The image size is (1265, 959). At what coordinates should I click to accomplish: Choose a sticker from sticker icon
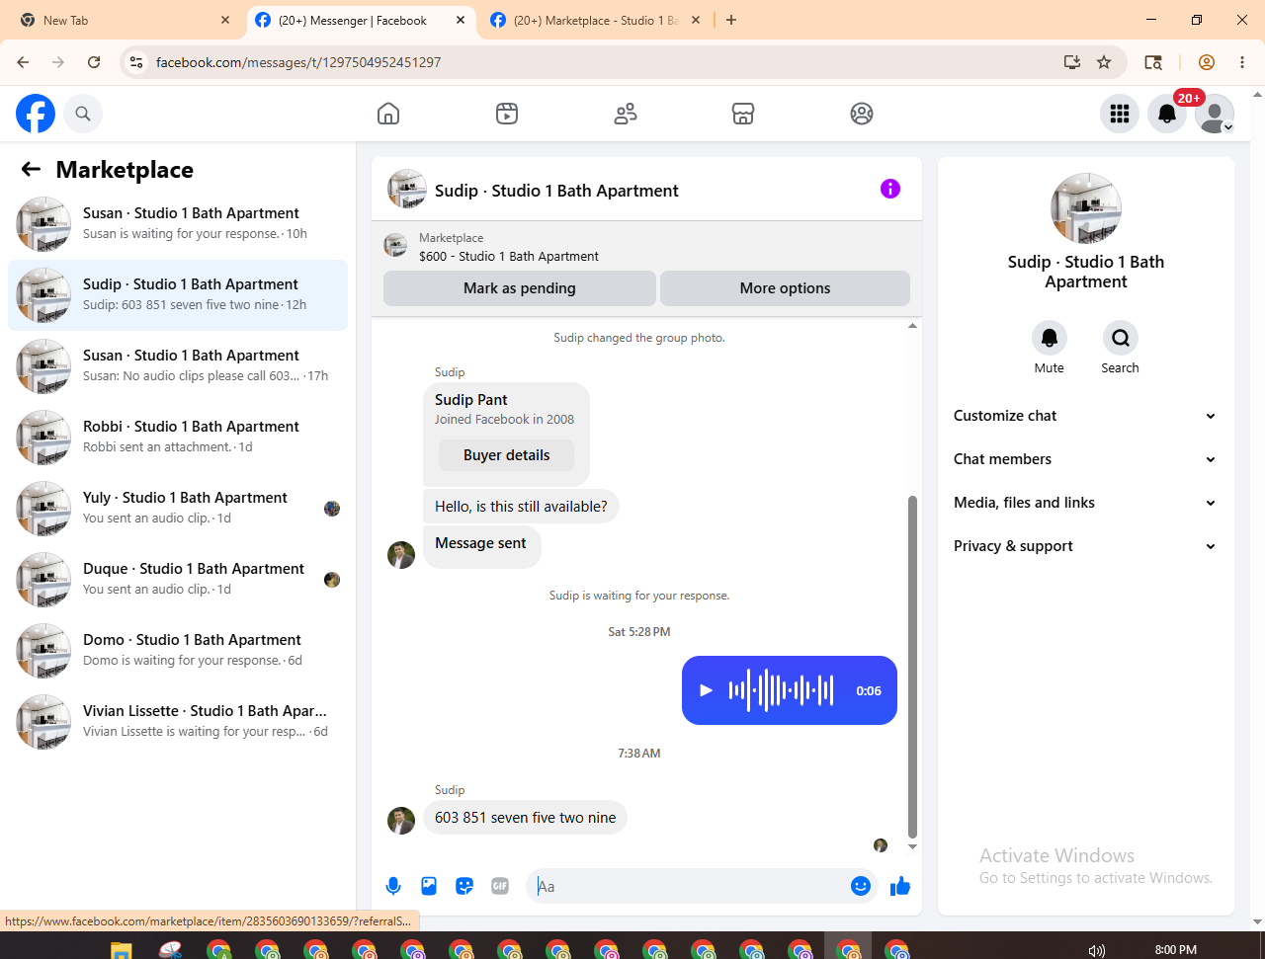[464, 886]
